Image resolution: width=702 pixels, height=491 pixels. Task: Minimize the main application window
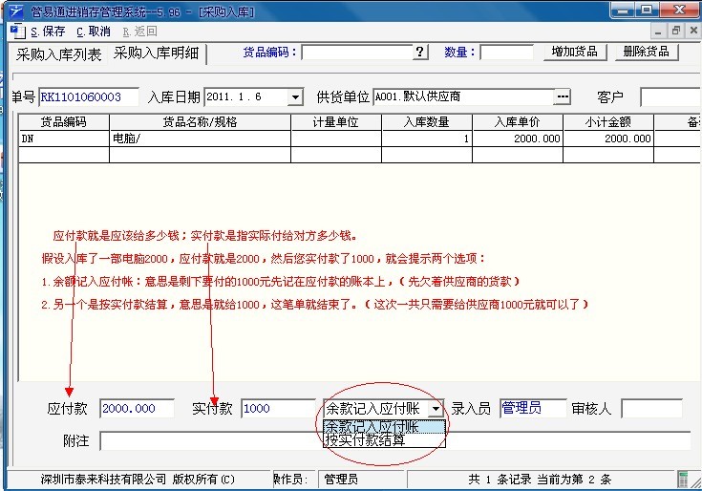[x=623, y=11]
